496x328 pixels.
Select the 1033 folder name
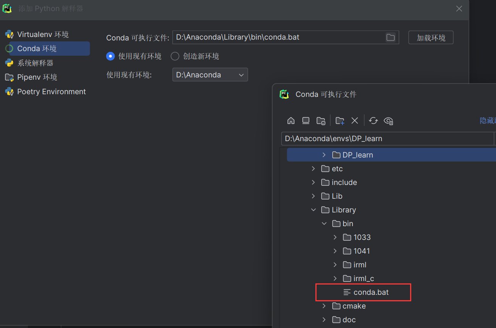point(362,237)
